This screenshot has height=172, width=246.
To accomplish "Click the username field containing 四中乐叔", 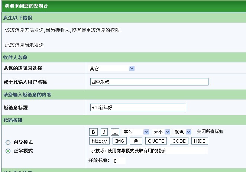I will [149, 82].
